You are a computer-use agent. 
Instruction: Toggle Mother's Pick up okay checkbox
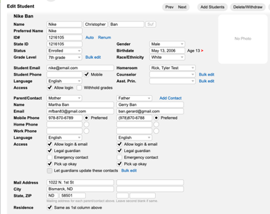pyautogui.click(x=50, y=164)
